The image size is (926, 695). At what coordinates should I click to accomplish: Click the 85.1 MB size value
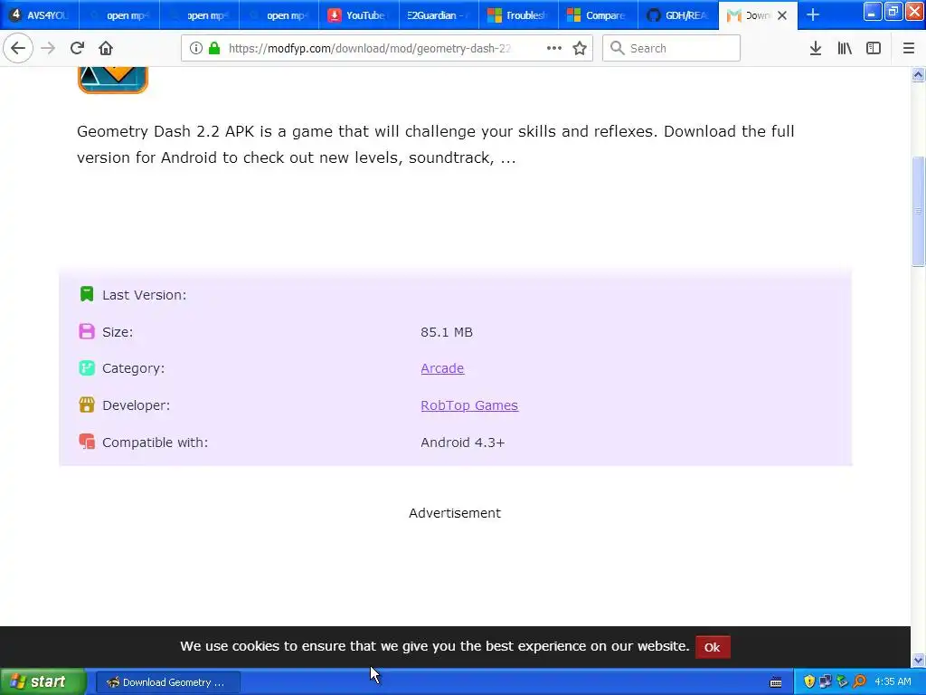(447, 332)
